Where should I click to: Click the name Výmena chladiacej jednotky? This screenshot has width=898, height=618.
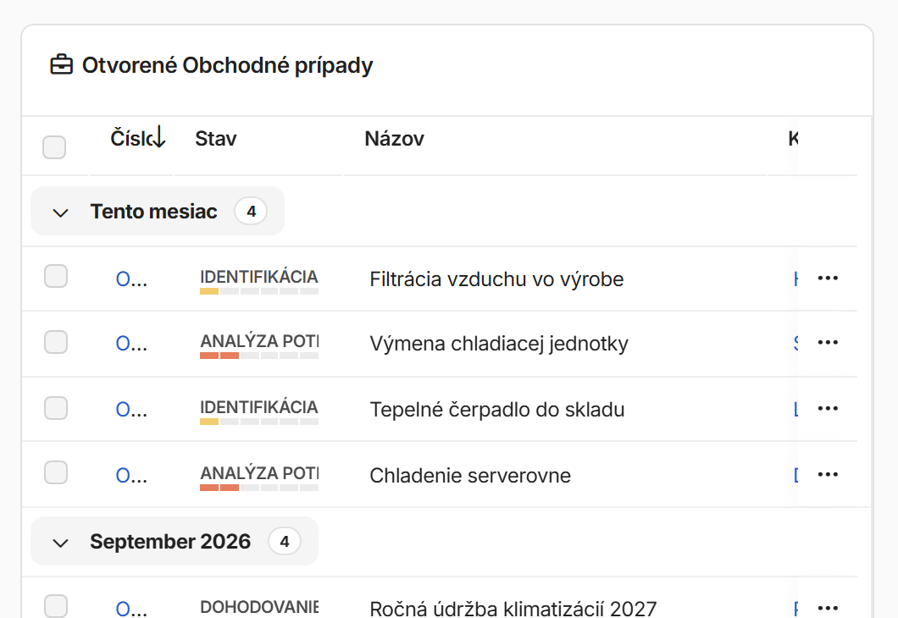499,344
